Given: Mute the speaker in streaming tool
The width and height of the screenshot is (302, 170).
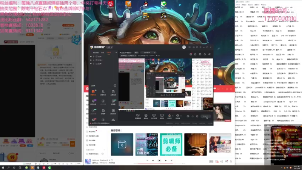Looking at the screenshot, I should point(177,116).
